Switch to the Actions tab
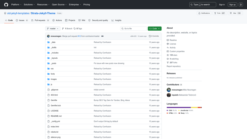 coord(57,20)
